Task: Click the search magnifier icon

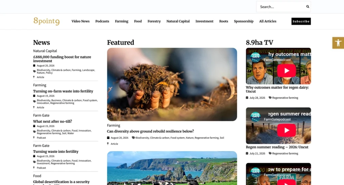Action: [x=308, y=7]
